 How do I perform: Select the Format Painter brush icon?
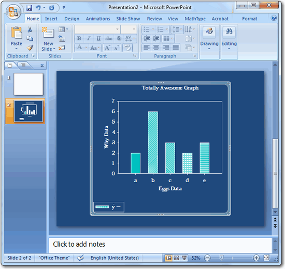point(30,48)
